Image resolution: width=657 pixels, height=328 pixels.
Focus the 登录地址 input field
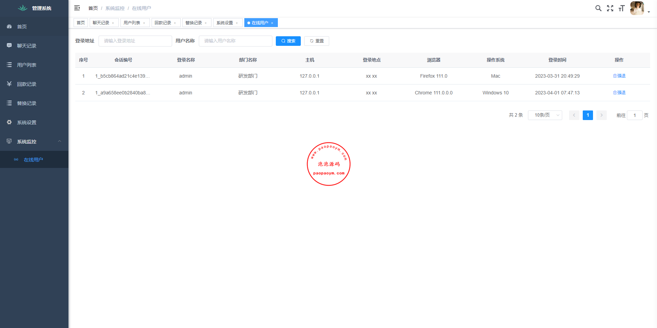click(x=135, y=41)
